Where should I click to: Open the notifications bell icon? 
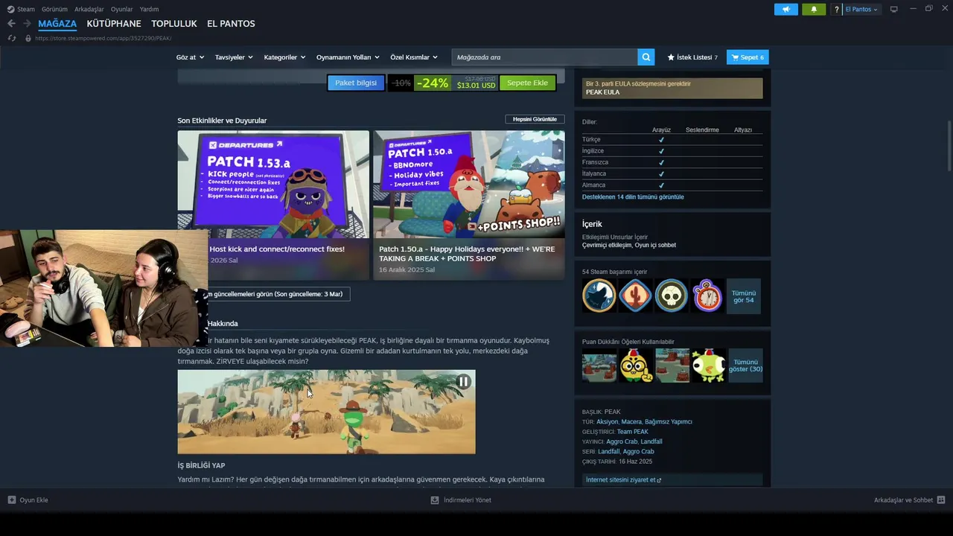813,9
